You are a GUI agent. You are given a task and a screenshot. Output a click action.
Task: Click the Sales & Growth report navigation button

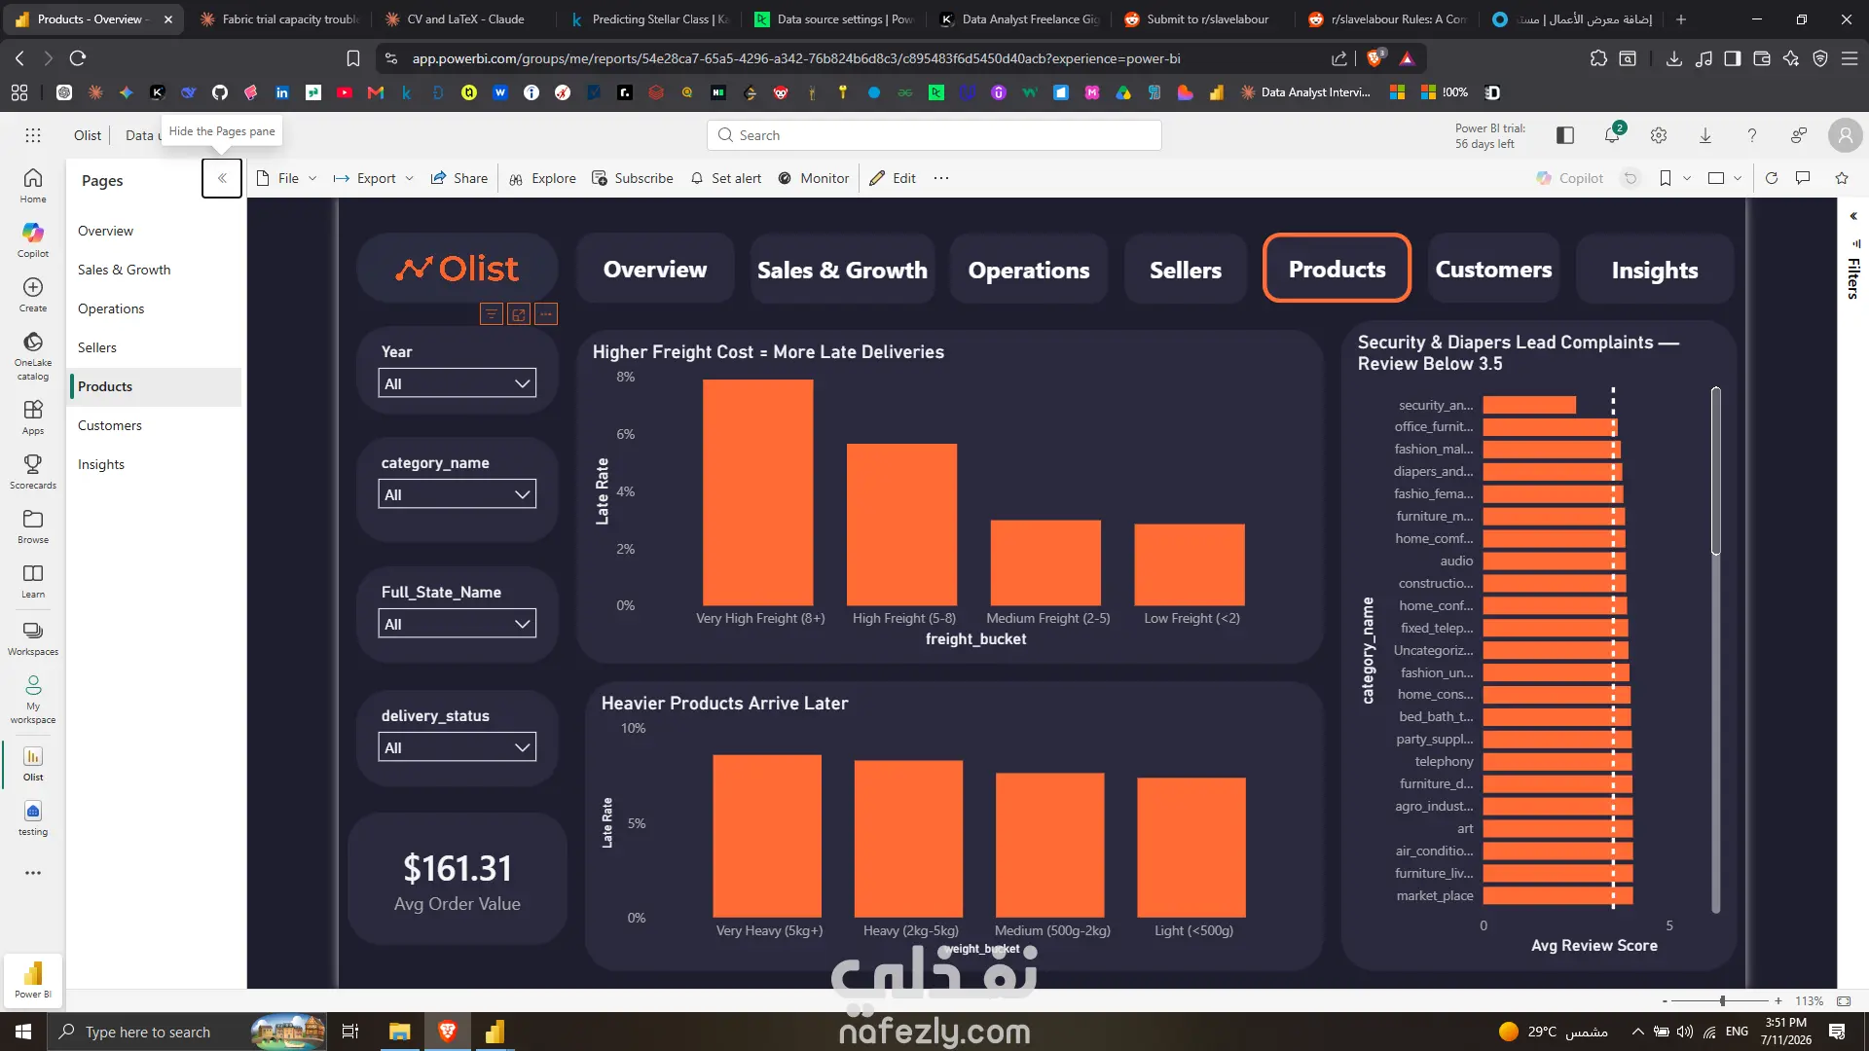[843, 269]
